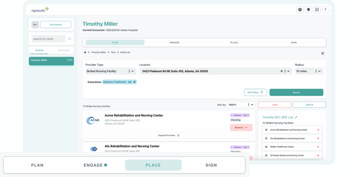
Task: Click the home breadcrumb icon
Action: pos(85,52)
